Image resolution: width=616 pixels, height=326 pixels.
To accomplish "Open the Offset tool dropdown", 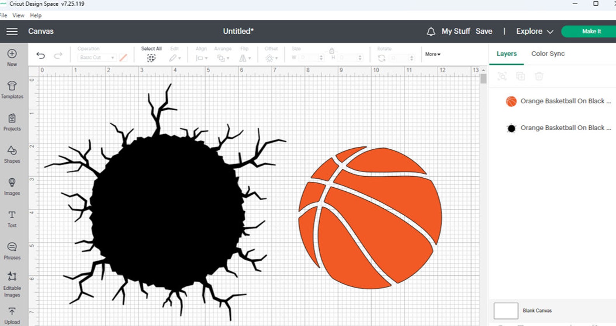I will coord(272,58).
